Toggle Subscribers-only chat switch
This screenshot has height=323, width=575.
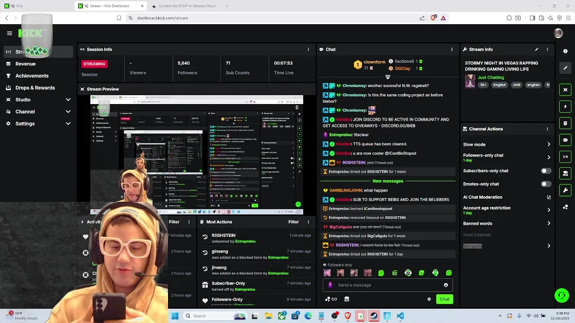point(546,171)
